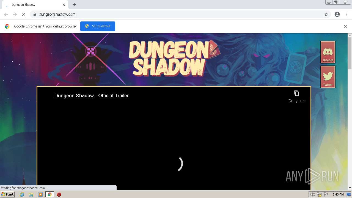Open the Chrome profile account icon
The height and width of the screenshot is (198, 352).
pos(337,14)
